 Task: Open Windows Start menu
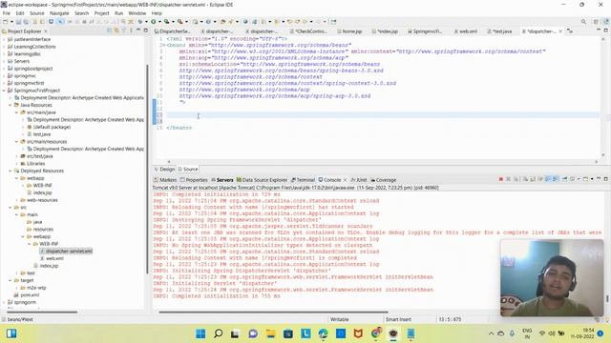coord(200,333)
